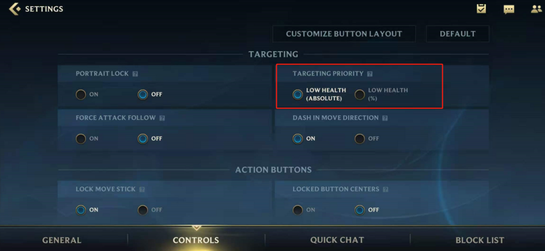This screenshot has width=545, height=251.
Task: Reset controls with the Default button
Action: (457, 34)
